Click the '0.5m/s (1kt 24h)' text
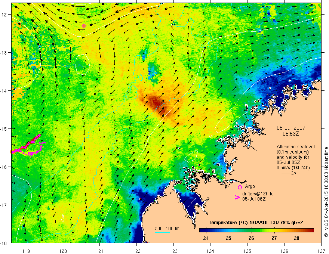The width and height of the screenshot is (329, 254). click(x=293, y=167)
